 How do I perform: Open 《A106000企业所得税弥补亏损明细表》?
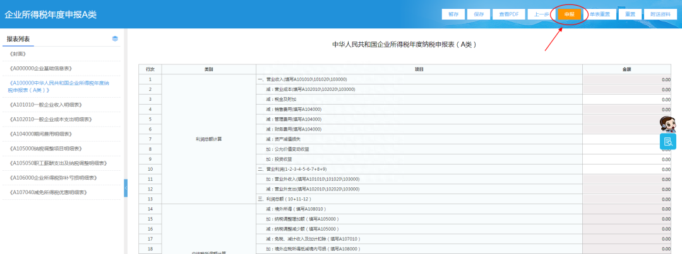pos(53,178)
